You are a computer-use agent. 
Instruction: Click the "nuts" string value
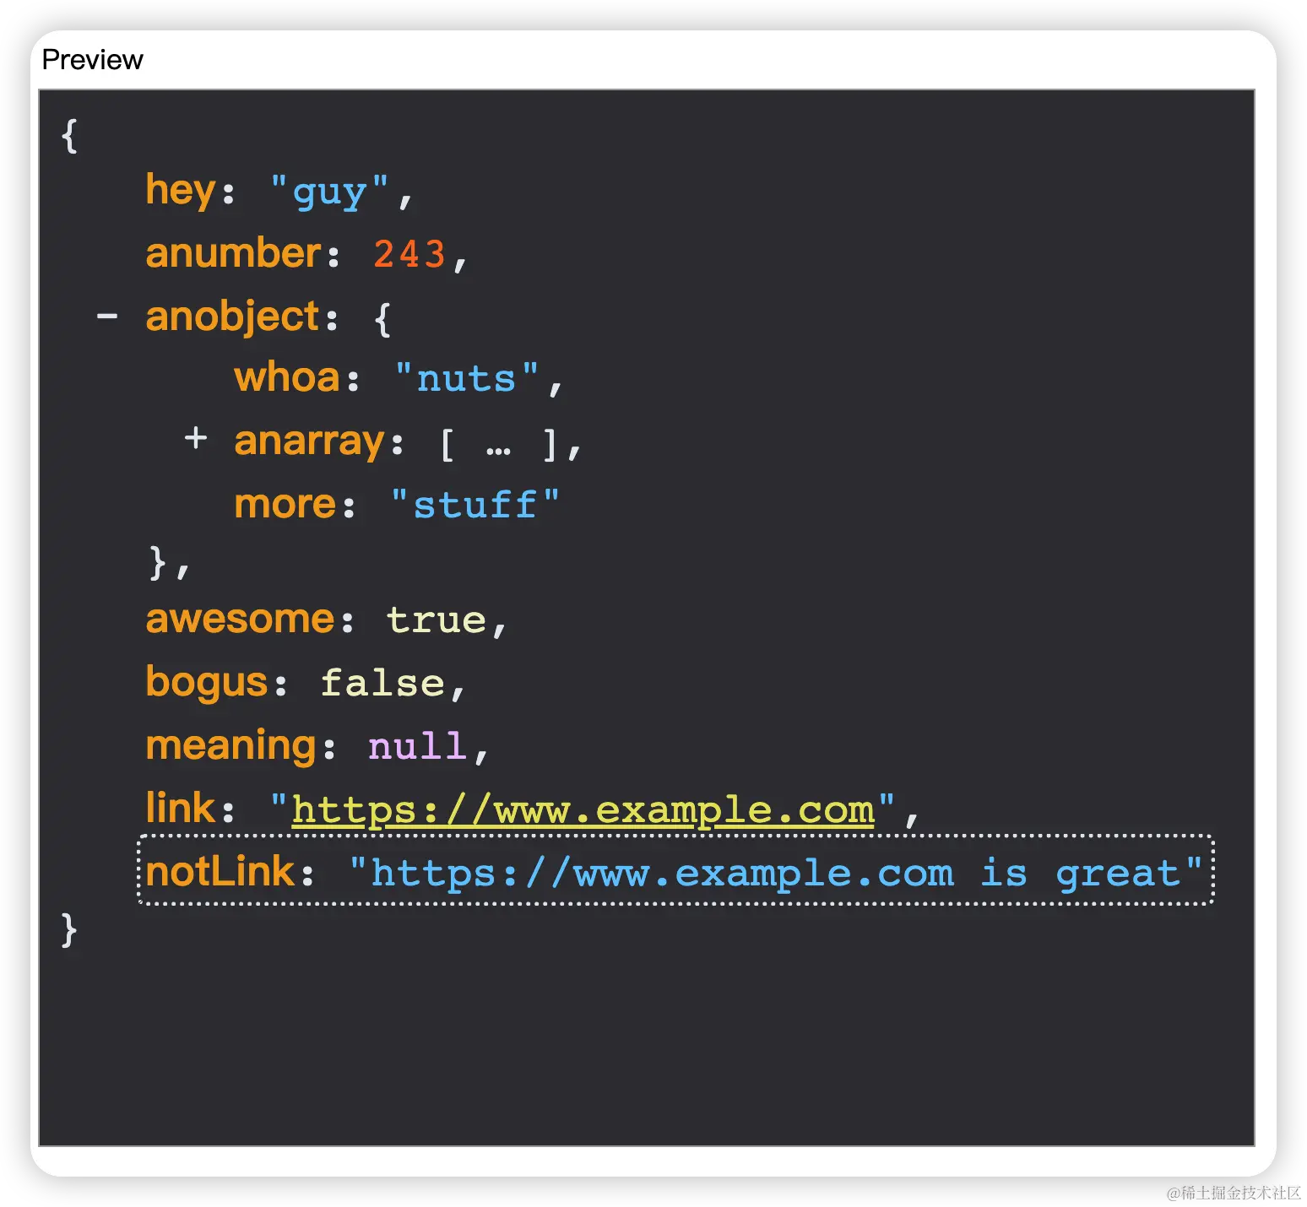click(x=466, y=378)
